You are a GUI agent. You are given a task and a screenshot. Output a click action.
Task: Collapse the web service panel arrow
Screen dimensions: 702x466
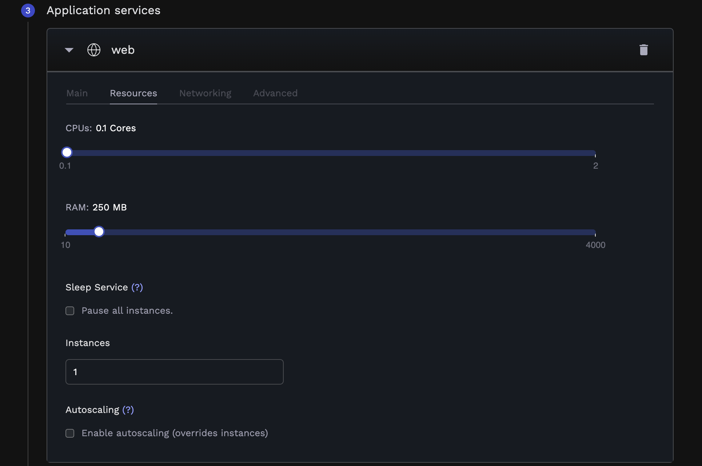tap(69, 50)
